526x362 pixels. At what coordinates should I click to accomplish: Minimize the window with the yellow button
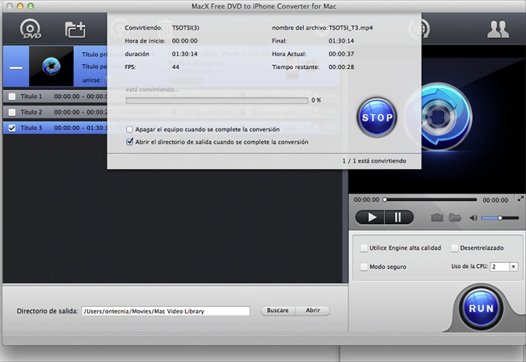coord(20,6)
